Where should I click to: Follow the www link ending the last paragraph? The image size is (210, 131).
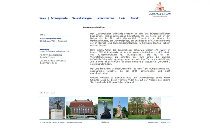click(131, 82)
